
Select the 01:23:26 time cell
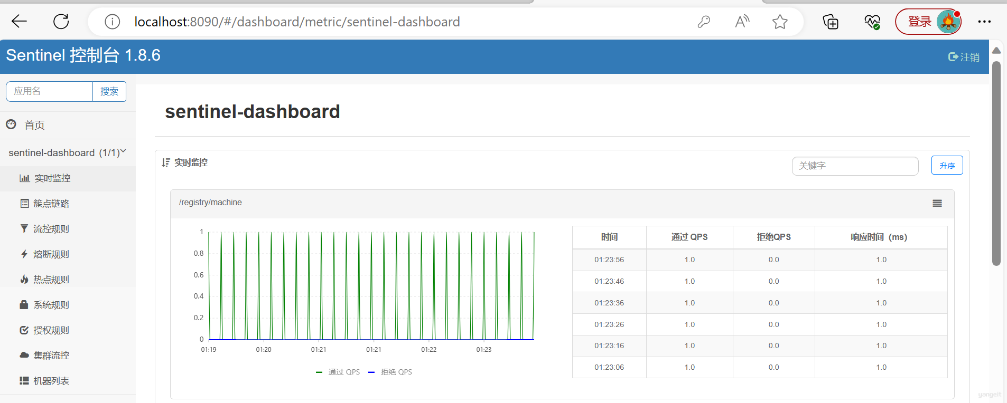coord(609,324)
